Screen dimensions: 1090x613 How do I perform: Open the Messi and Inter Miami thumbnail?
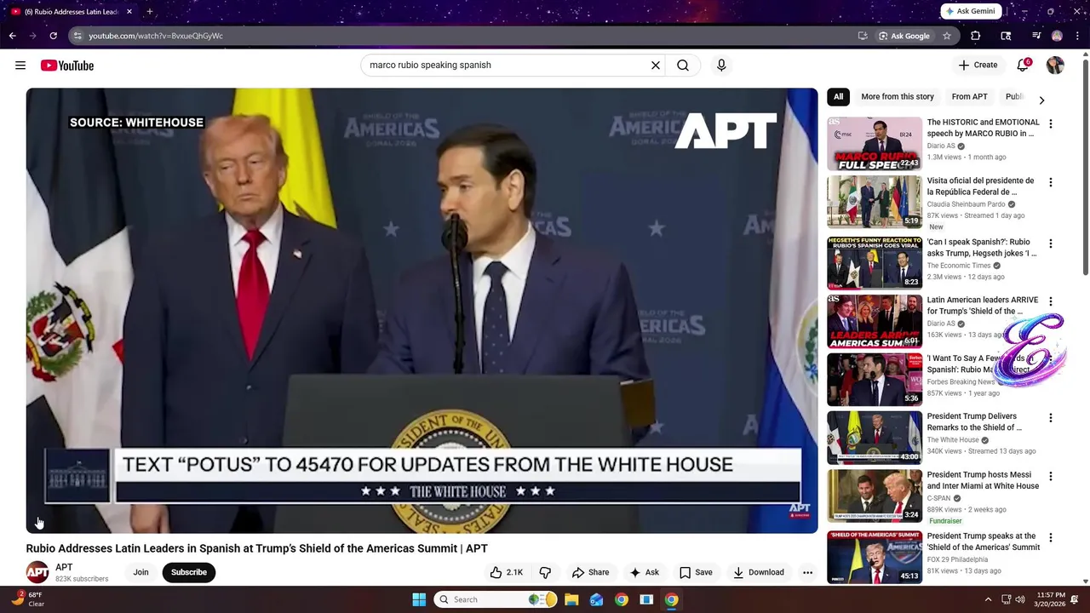(x=875, y=496)
